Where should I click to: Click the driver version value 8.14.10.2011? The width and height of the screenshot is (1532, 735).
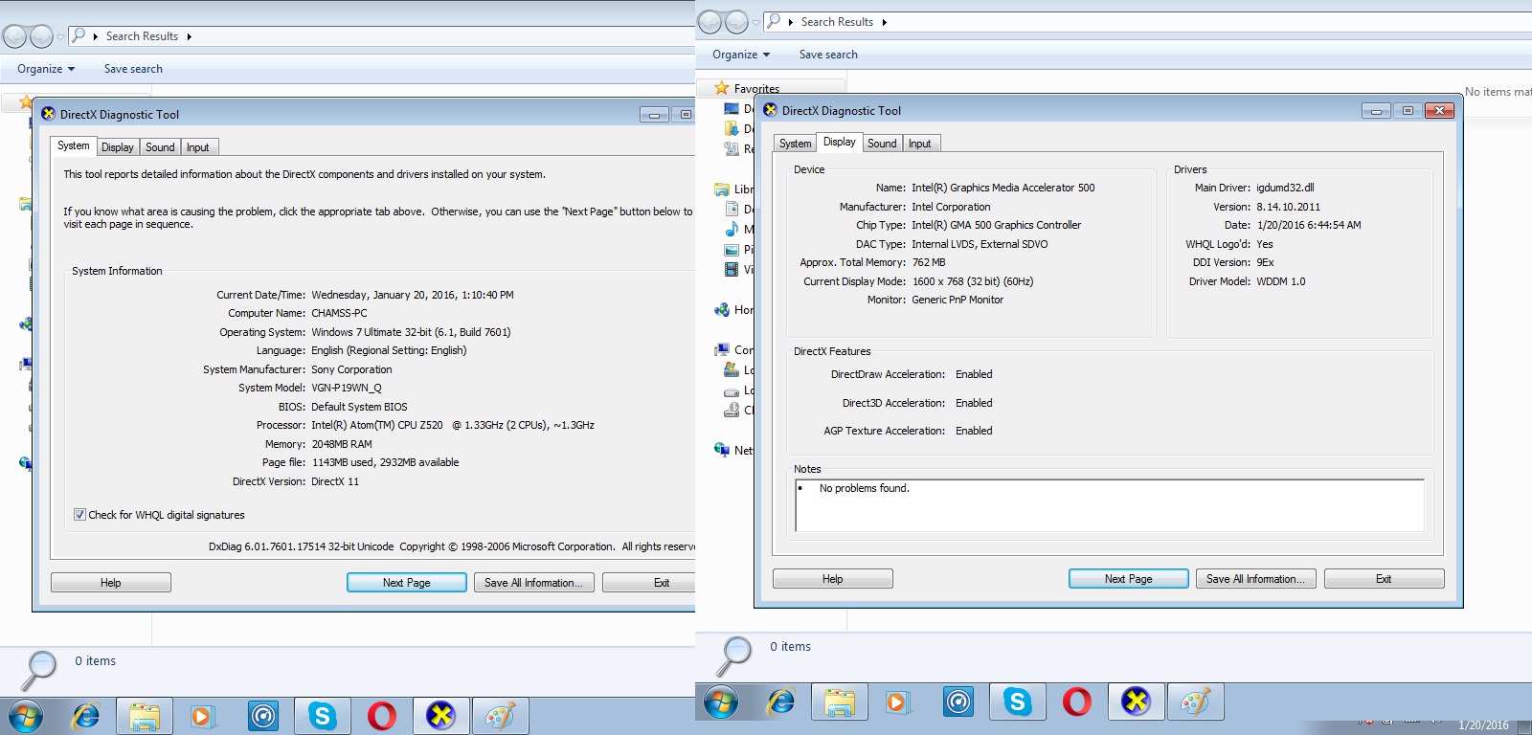(1289, 207)
